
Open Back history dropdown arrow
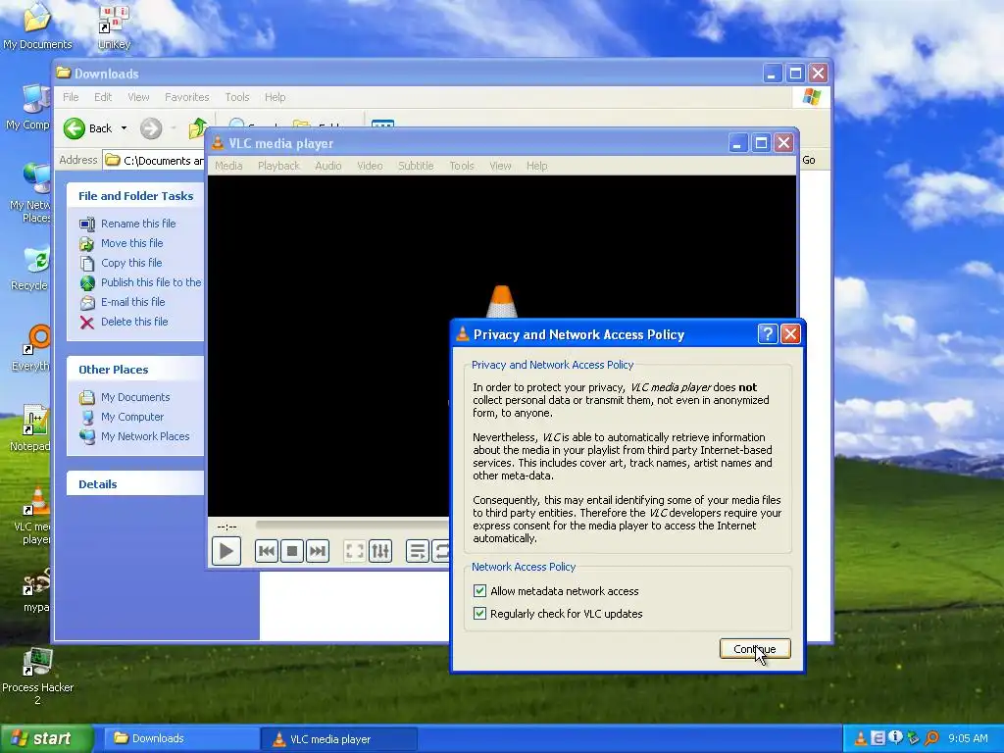(124, 128)
